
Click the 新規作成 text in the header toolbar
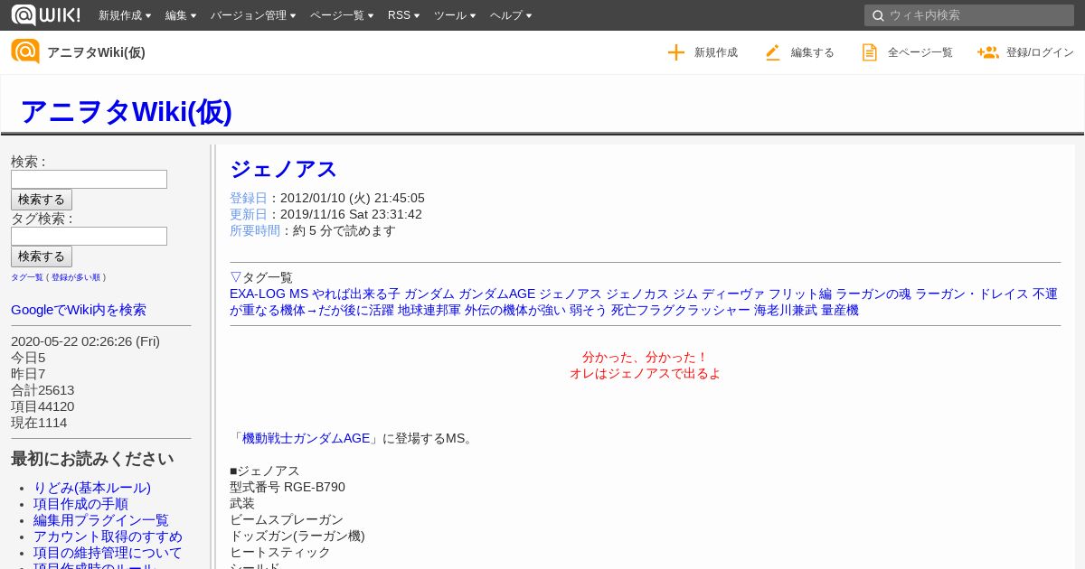pos(716,52)
